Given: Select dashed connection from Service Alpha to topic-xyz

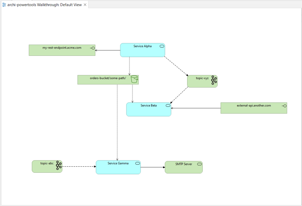Looking at the screenshot, I should (176, 66).
